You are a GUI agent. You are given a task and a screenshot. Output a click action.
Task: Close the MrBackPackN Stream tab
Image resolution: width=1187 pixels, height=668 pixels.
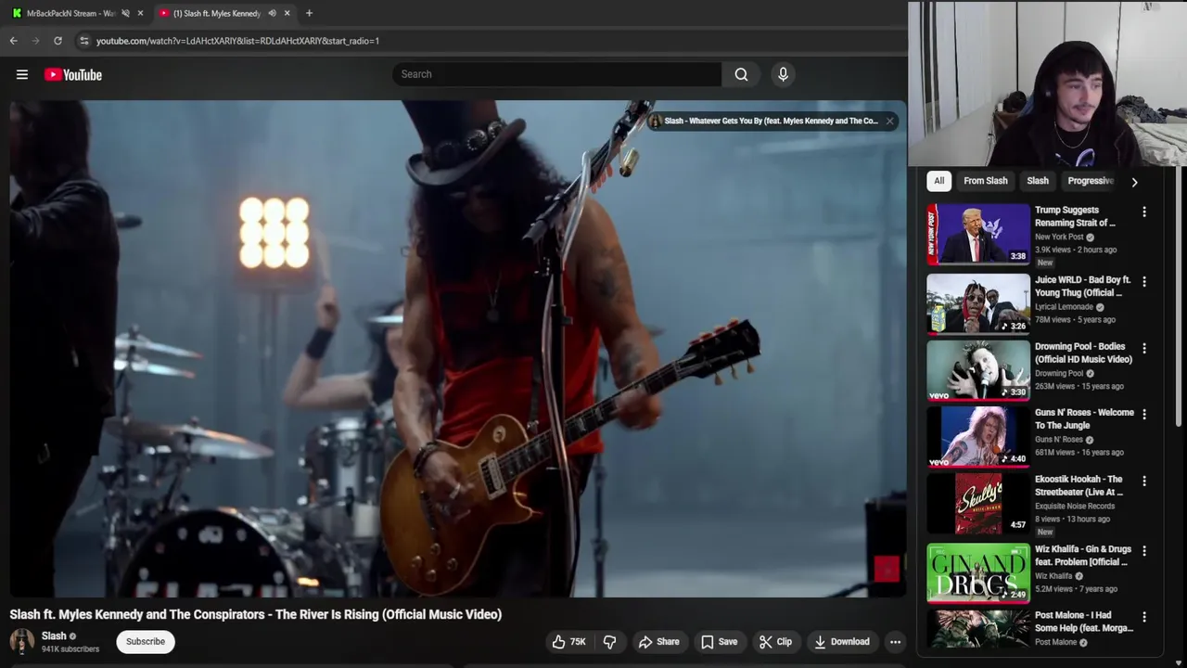click(x=140, y=13)
